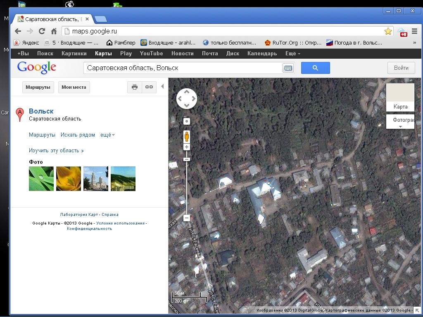Bookmark page with the star icon
The image size is (423, 317).
(x=388, y=31)
